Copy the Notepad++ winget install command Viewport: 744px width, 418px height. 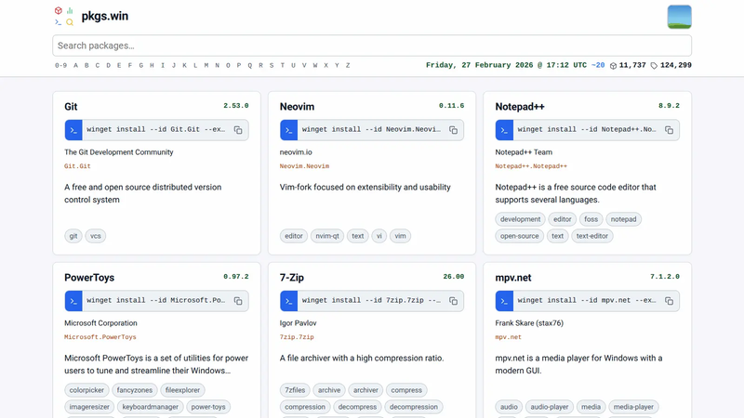pos(669,130)
